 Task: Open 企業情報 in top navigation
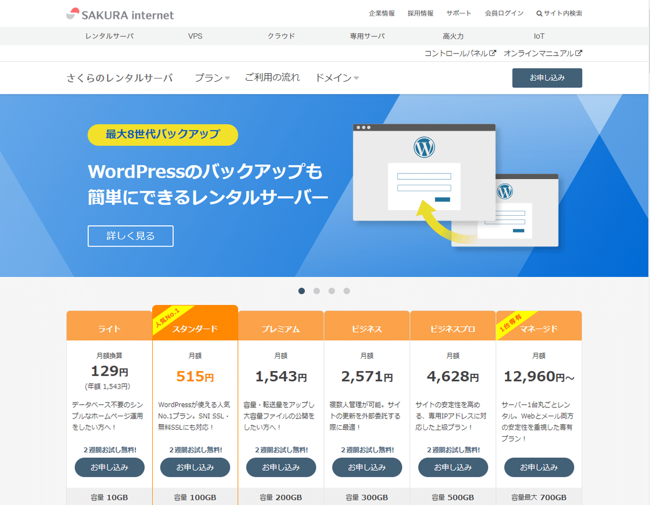[x=382, y=14]
